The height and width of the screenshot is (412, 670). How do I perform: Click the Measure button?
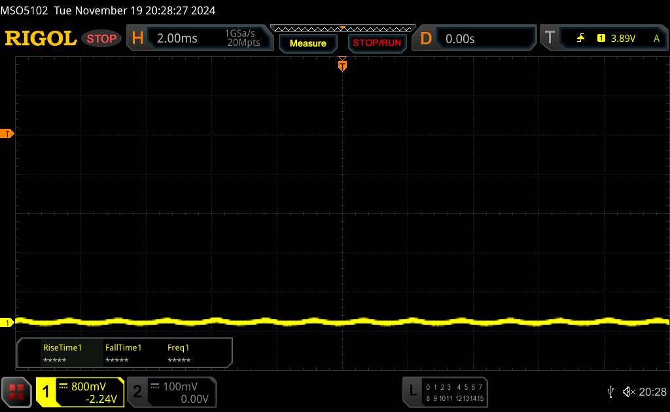308,43
